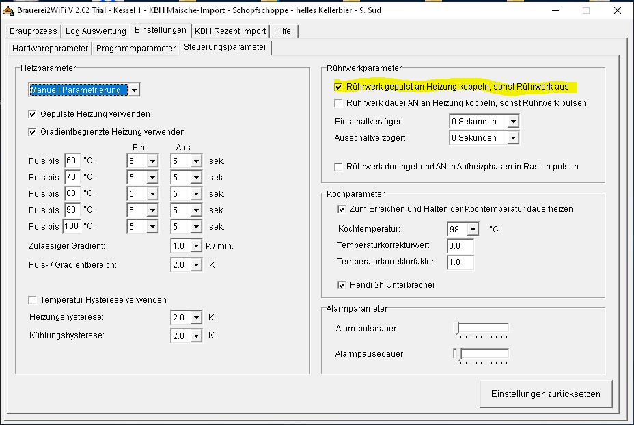Image resolution: width=634 pixels, height=425 pixels.
Task: Click the Temperaturkorrekturwert input field
Action: tap(460, 246)
